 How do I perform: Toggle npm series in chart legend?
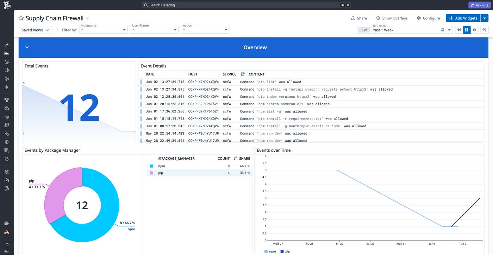coord(270,251)
